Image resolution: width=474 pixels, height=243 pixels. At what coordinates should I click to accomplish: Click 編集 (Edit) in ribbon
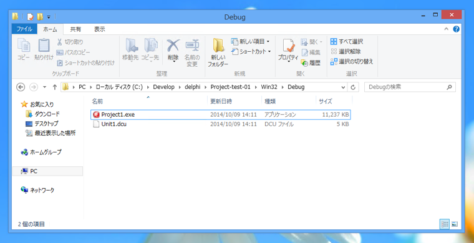[311, 52]
